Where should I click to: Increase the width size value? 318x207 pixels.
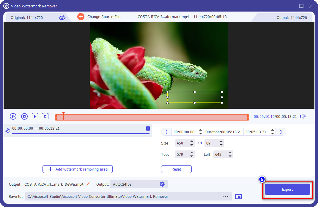pyautogui.click(x=192, y=142)
